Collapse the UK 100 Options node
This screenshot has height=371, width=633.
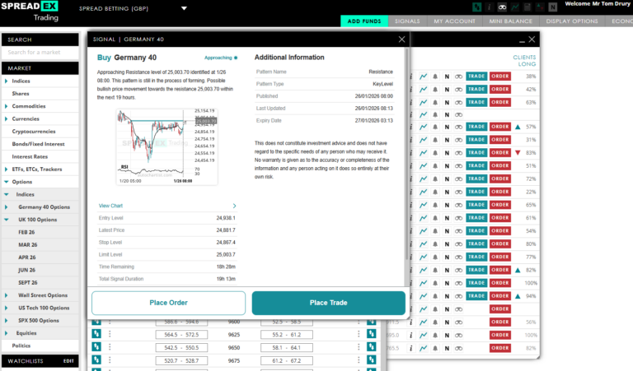[6, 220]
